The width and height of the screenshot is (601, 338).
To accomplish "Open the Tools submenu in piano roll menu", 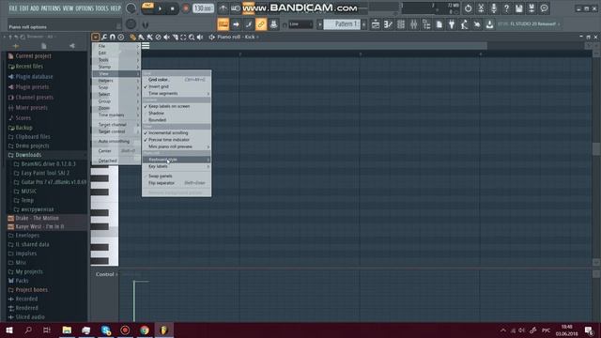I will click(116, 60).
